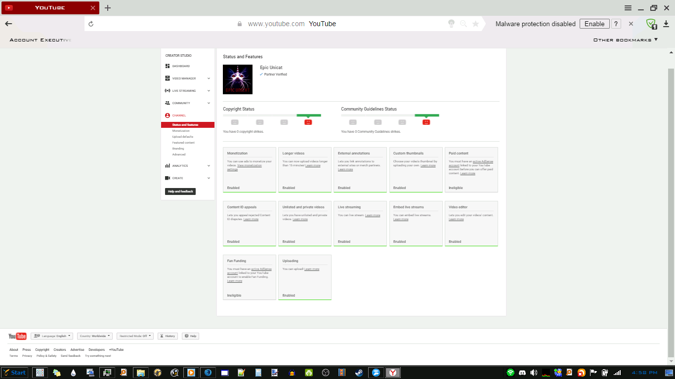This screenshot has width=675, height=379.
Task: Open the Other bookmarks dropdown
Action: point(626,40)
